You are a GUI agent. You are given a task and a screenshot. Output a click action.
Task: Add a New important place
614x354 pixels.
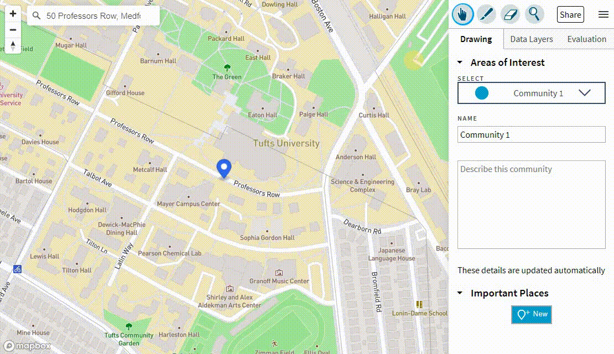pos(531,314)
